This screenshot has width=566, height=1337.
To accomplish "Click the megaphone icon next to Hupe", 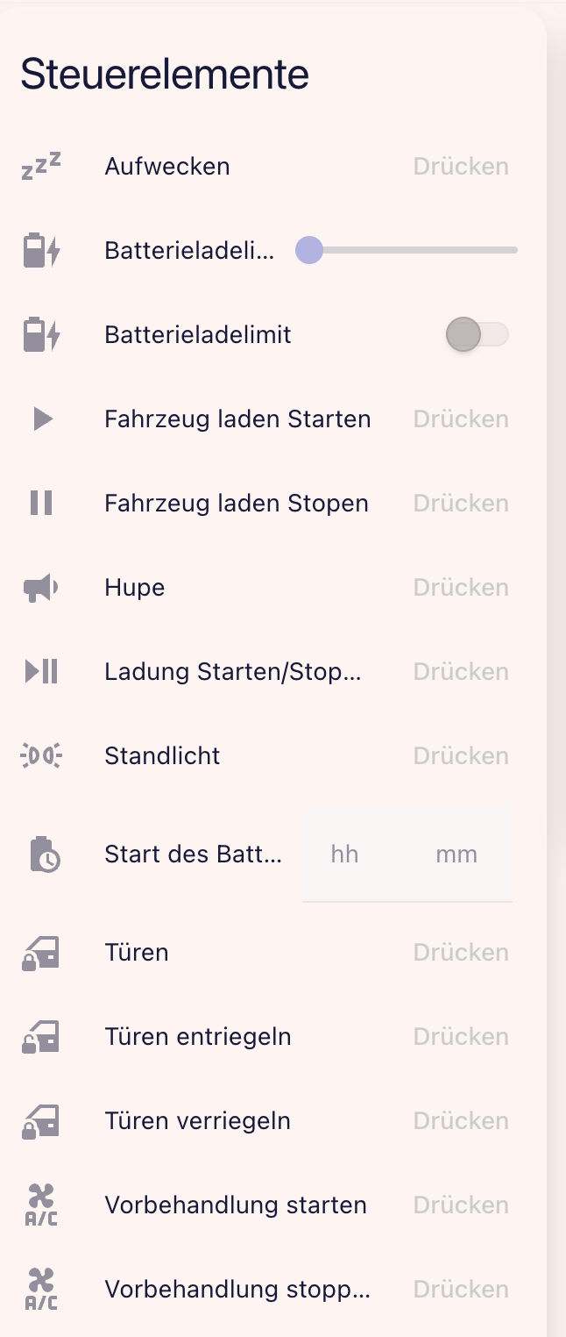I will point(41,588).
